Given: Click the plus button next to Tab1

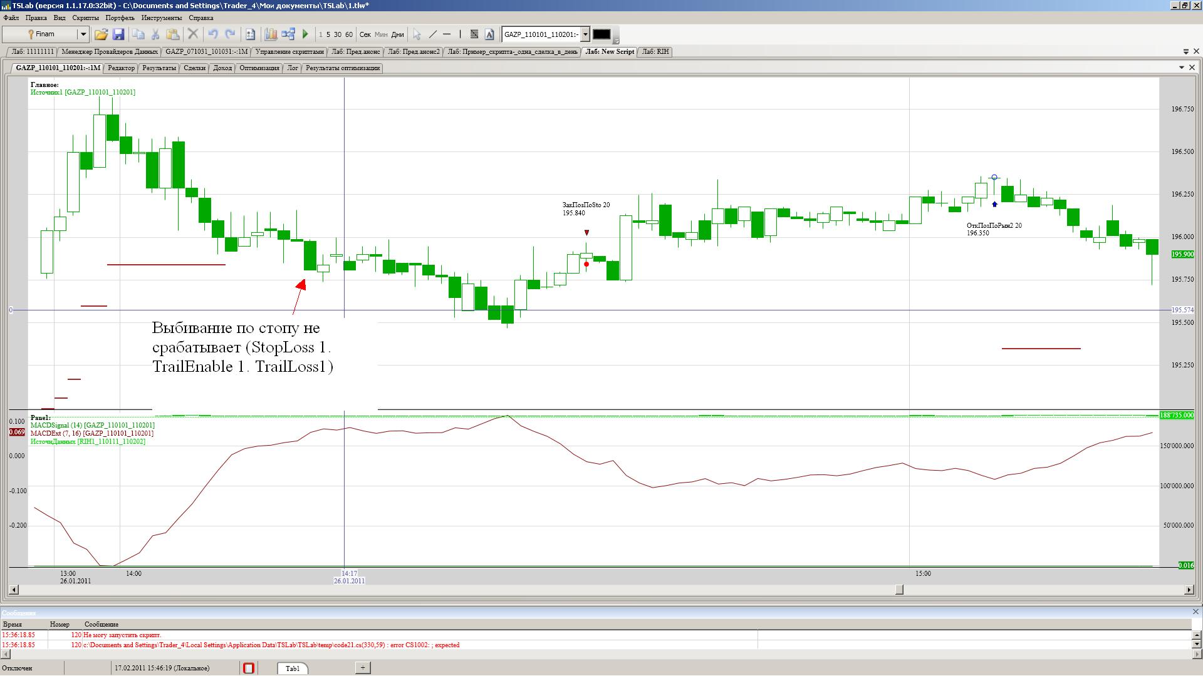Looking at the screenshot, I should pos(362,668).
